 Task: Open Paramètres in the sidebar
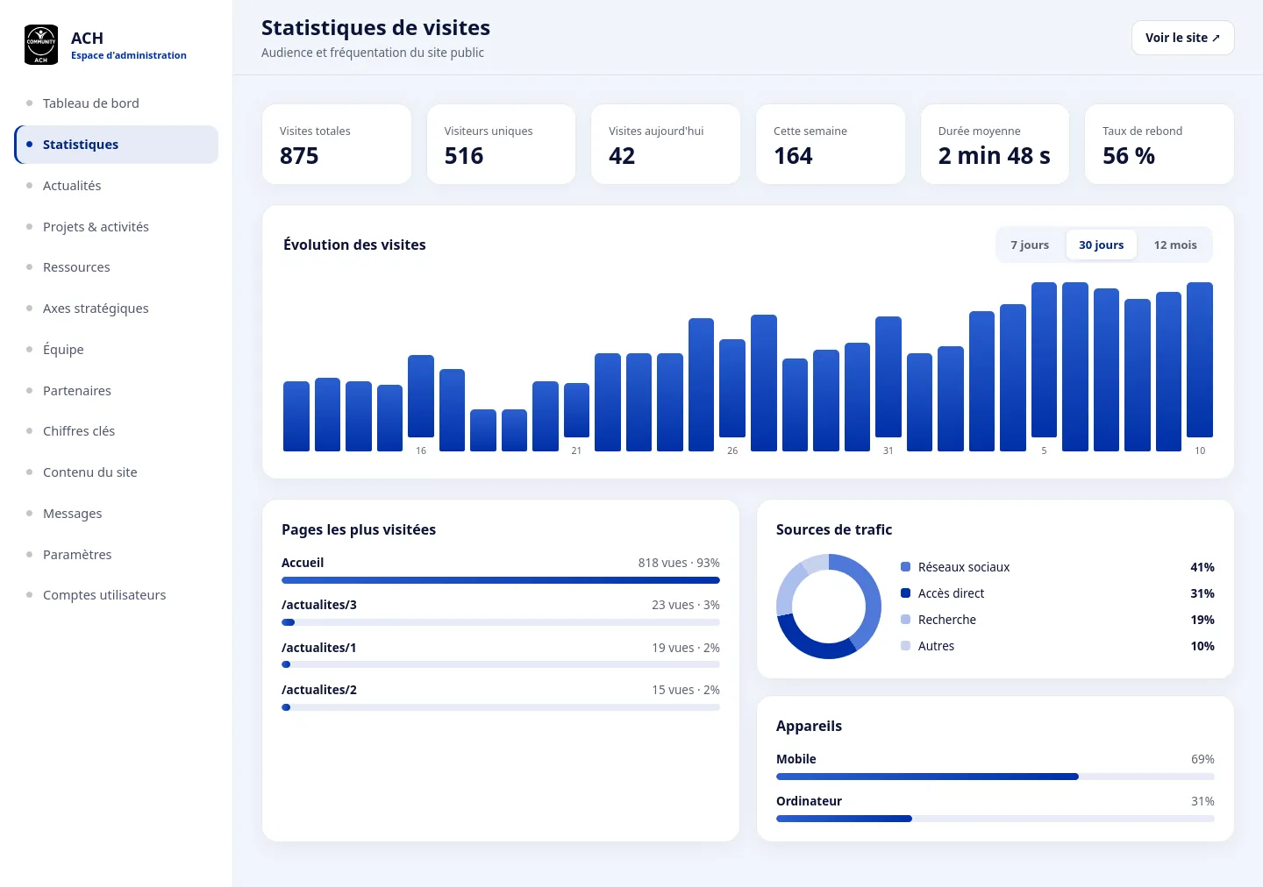coord(116,555)
